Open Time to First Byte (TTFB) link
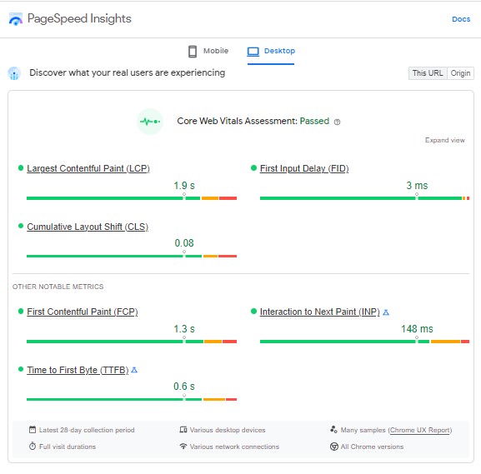Screen dimensions: 481x474 click(x=78, y=370)
